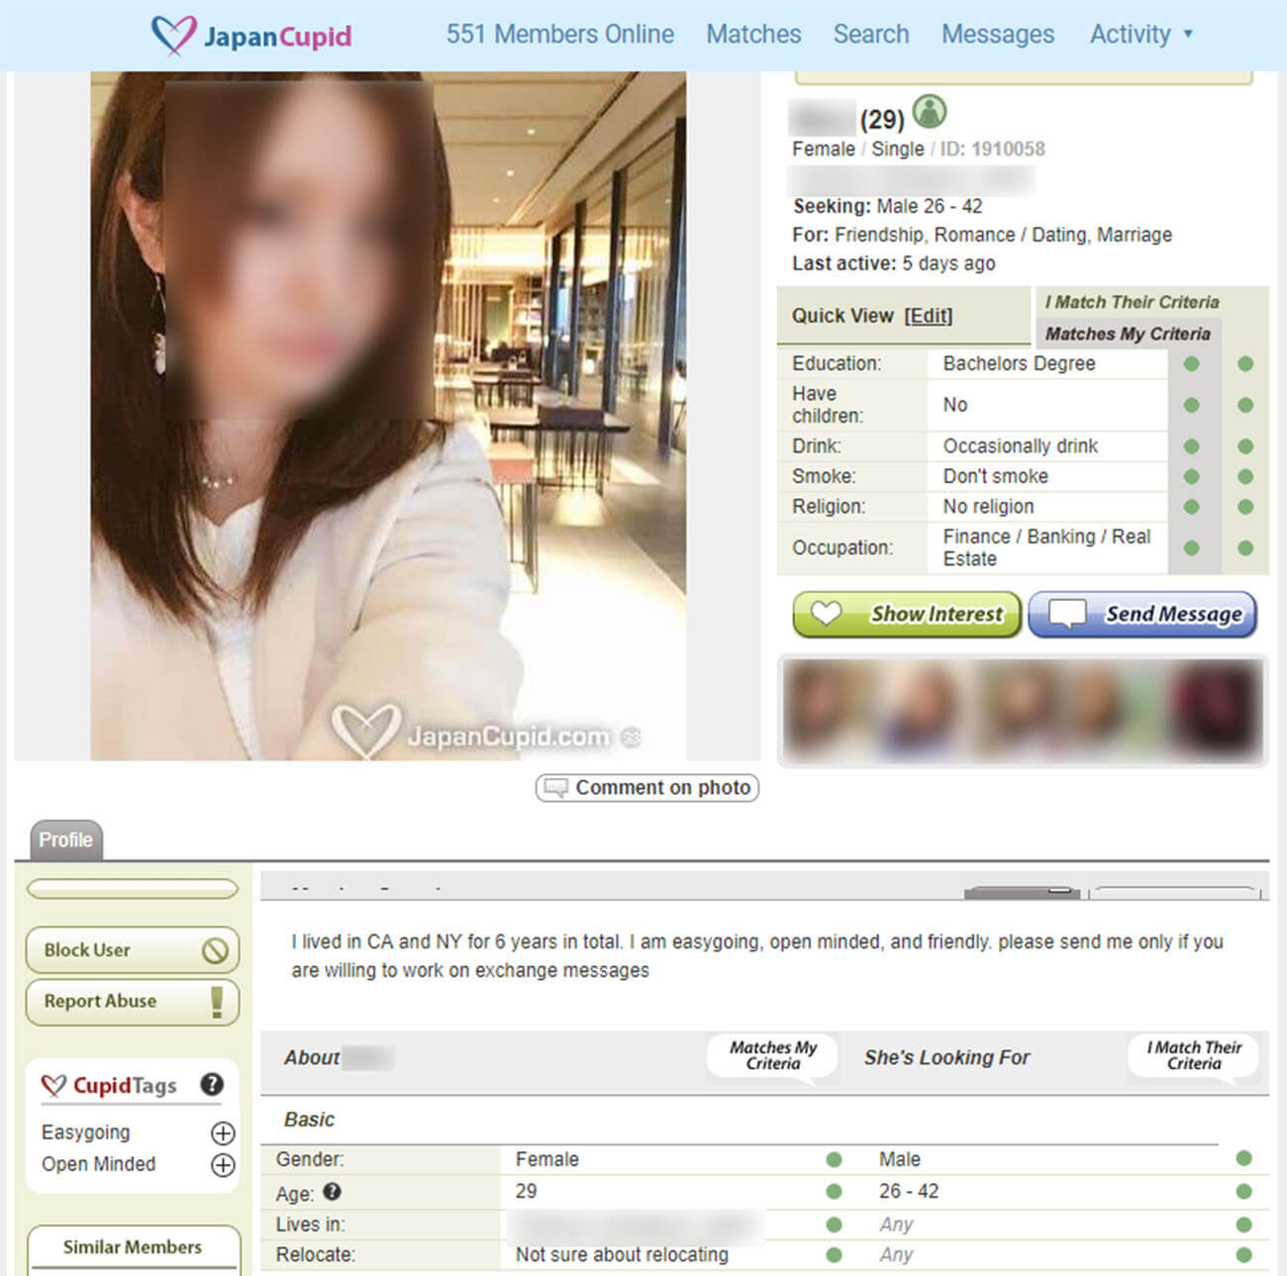Go to the Search page
Screen dimensions: 1287x1276
(870, 35)
